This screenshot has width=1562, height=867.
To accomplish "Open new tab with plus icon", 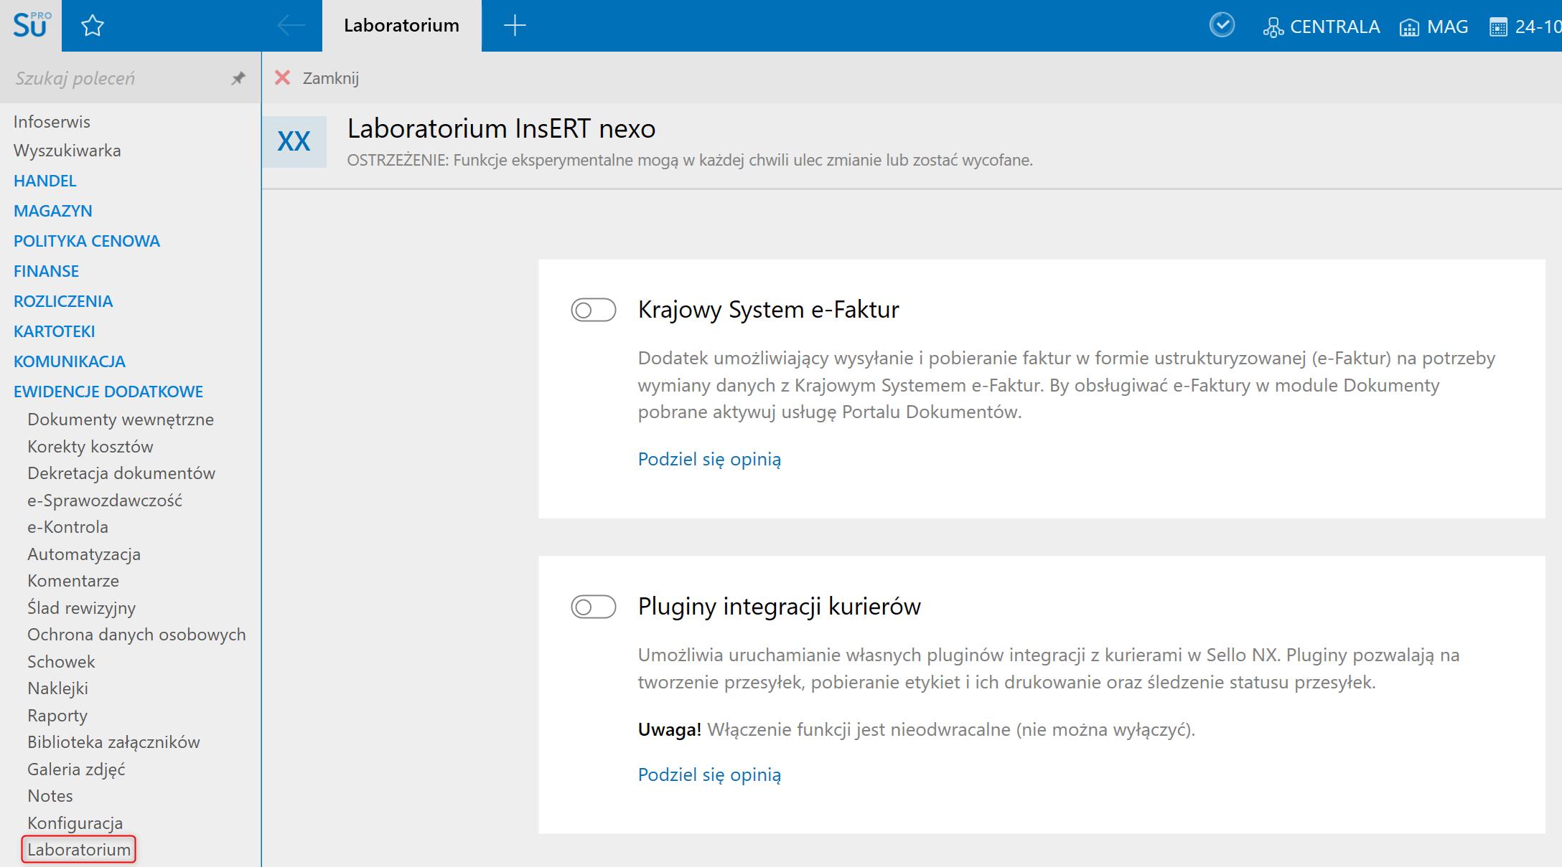I will click(515, 26).
